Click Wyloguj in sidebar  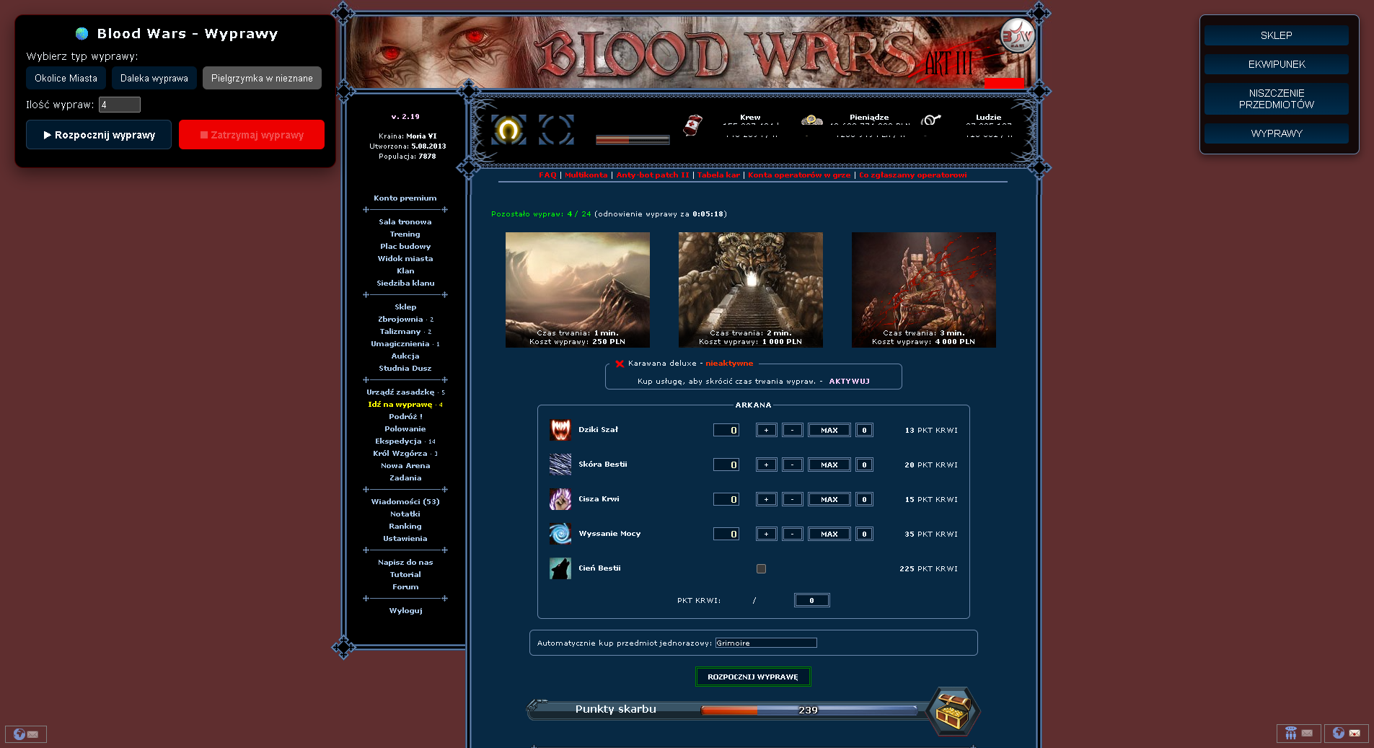405,611
